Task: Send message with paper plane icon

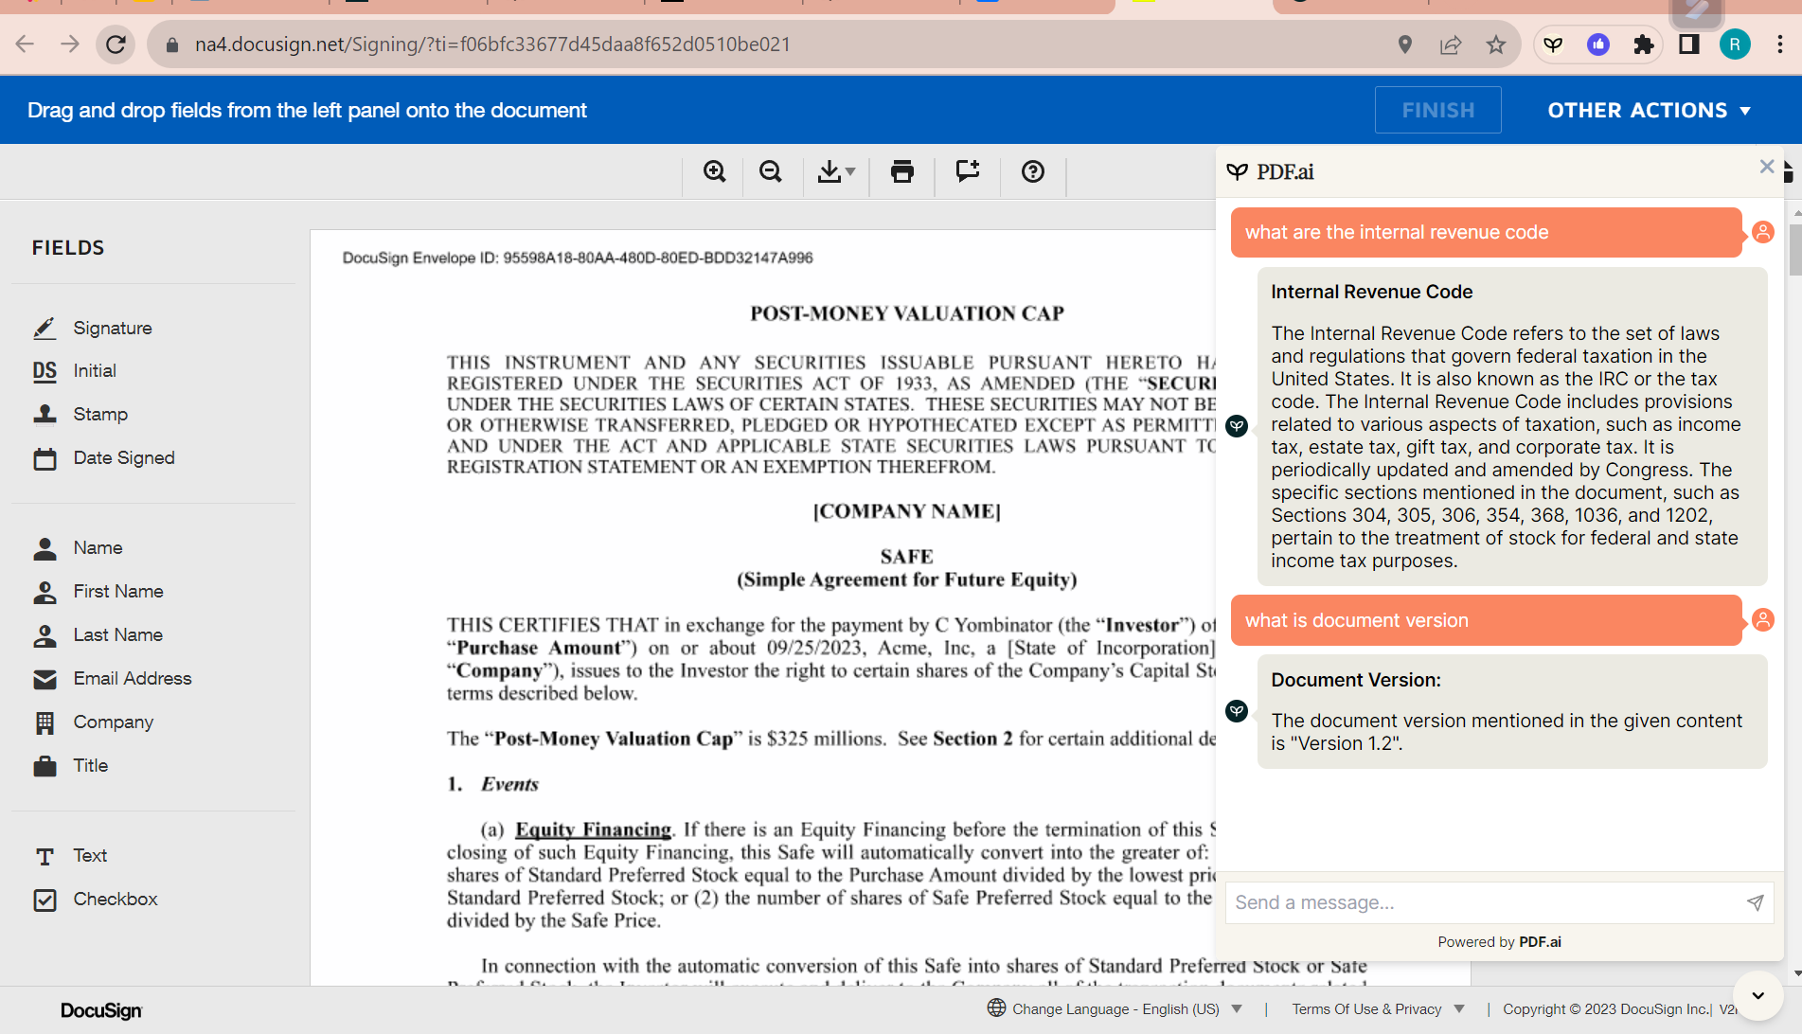Action: pyautogui.click(x=1755, y=902)
